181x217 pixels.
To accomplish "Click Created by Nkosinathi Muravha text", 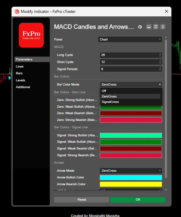I will point(95,215).
